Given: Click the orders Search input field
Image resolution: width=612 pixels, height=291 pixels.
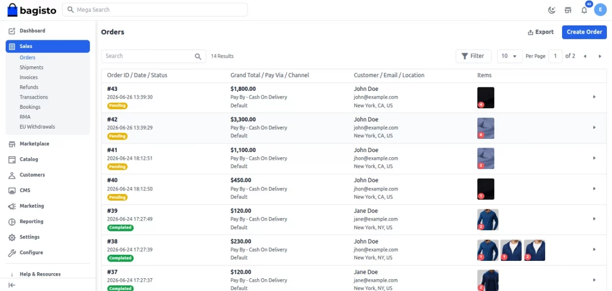Looking at the screenshot, I should 154,56.
